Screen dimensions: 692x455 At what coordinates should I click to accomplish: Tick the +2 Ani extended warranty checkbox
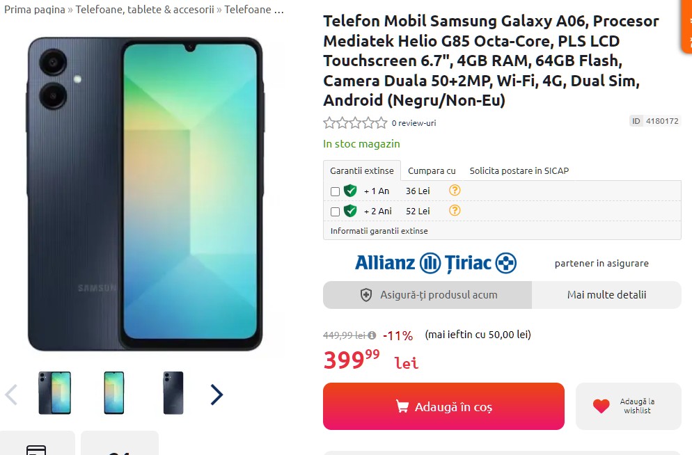click(x=335, y=211)
